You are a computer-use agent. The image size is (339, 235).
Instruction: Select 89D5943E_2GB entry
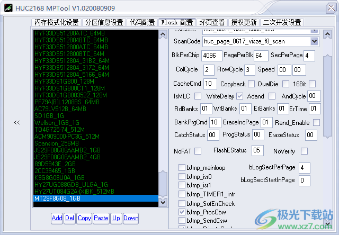tap(96, 164)
